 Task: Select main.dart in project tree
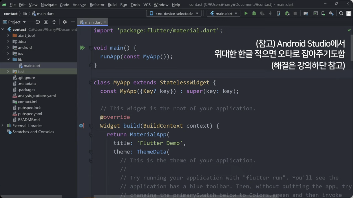(38, 65)
